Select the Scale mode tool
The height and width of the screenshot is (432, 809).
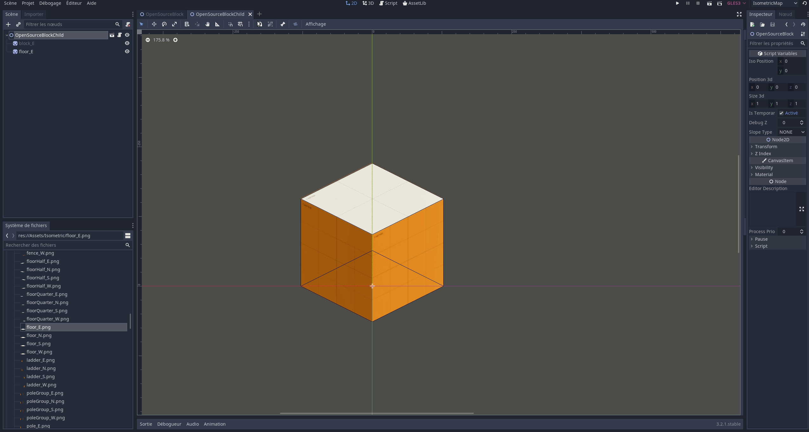pyautogui.click(x=174, y=24)
